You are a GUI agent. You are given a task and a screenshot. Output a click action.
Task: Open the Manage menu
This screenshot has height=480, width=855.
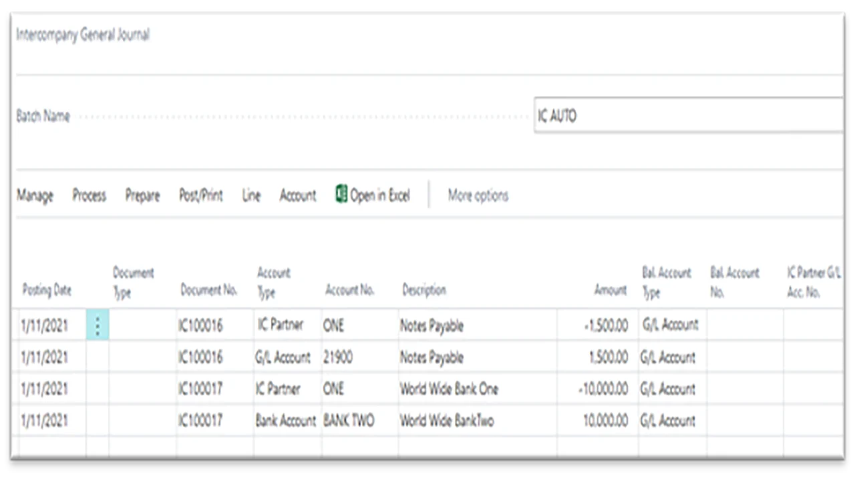(35, 196)
